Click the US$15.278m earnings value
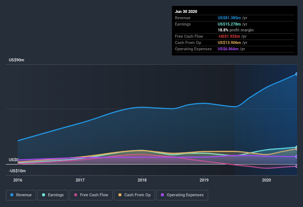The height and width of the screenshot is (207, 303). pos(229,24)
